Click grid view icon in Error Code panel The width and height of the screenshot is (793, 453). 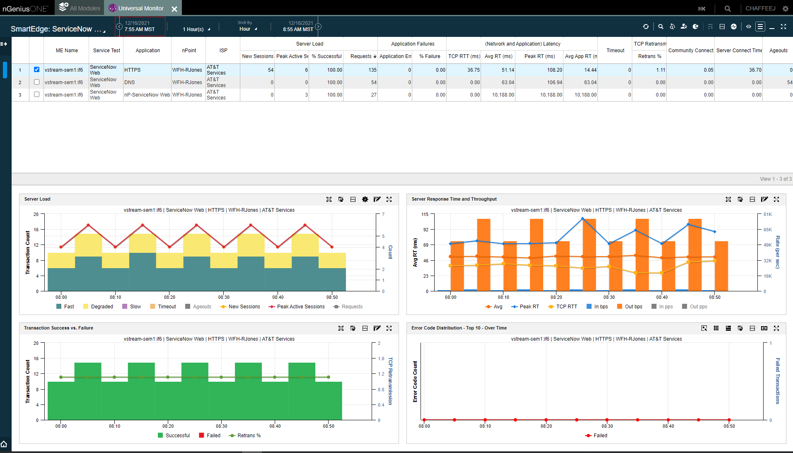click(716, 328)
